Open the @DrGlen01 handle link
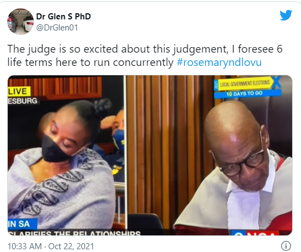This screenshot has width=301, height=252. click(57, 28)
